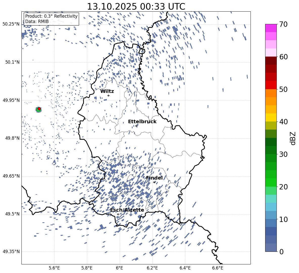
Task: Click the 50.25°N latitude label
Action: (11, 24)
